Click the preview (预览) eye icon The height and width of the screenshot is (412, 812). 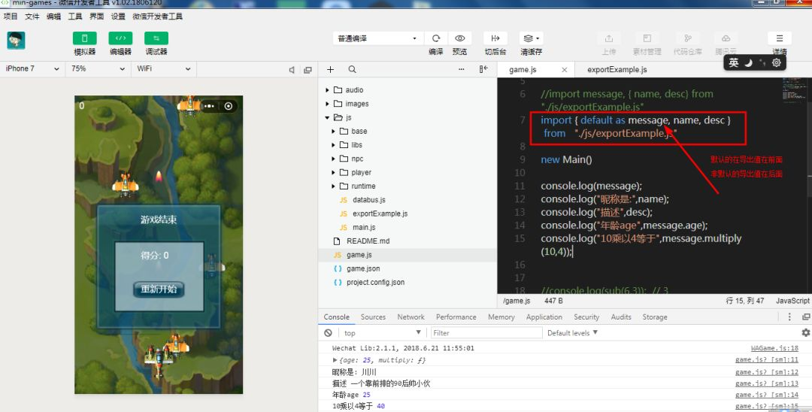[459, 38]
